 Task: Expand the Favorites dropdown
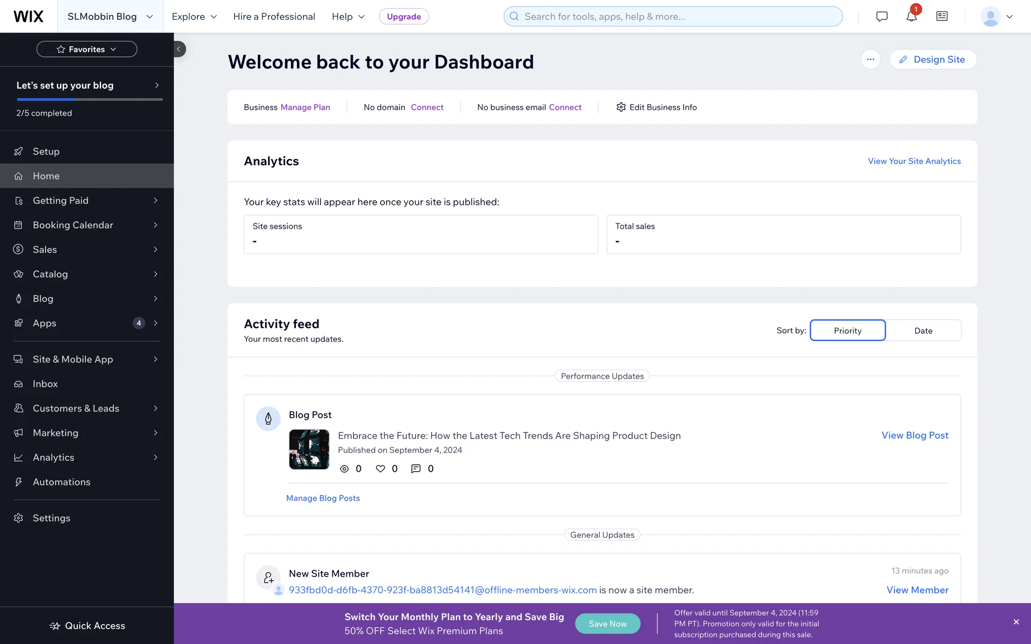pyautogui.click(x=87, y=49)
